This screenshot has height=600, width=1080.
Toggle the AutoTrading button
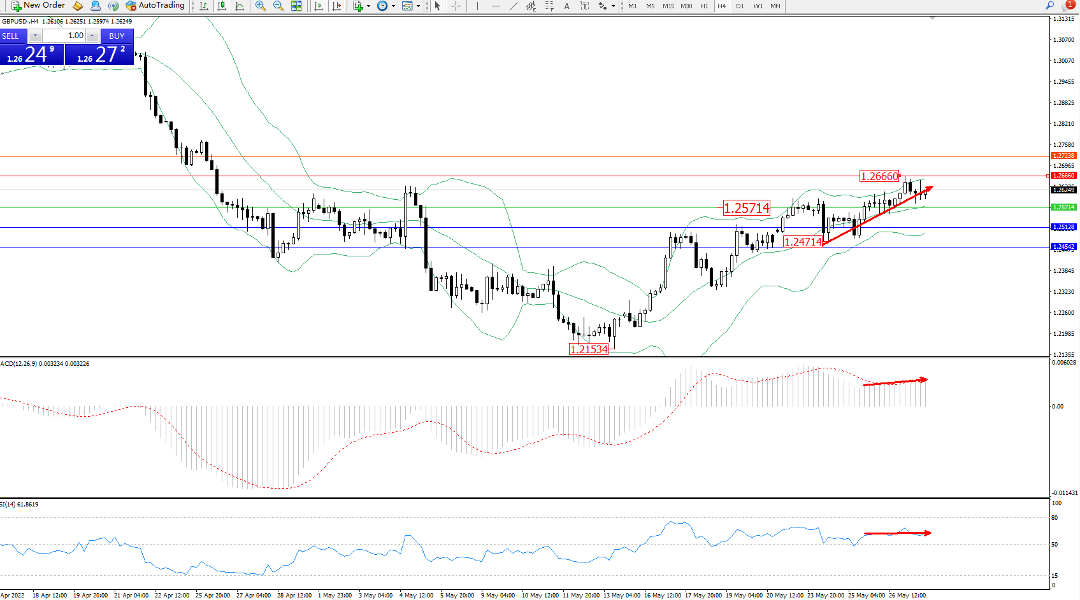(155, 6)
